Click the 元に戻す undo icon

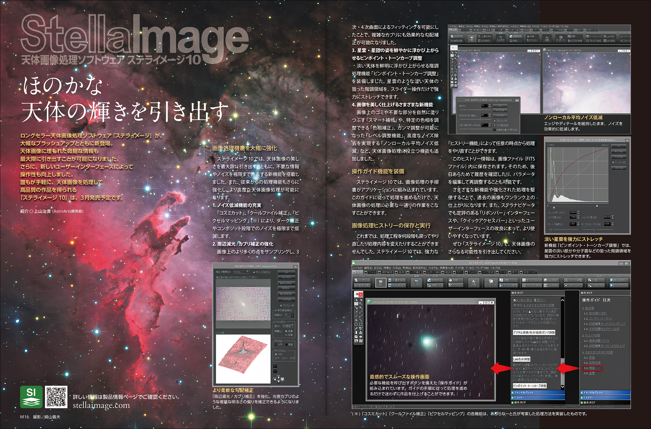click(416, 282)
